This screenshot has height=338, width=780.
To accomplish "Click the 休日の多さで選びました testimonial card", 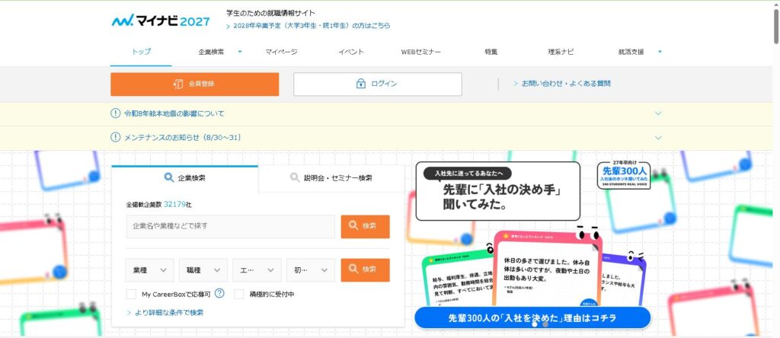I will (x=547, y=269).
